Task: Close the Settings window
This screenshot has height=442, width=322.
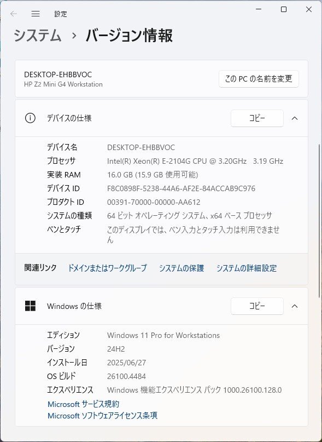Action: click(309, 9)
